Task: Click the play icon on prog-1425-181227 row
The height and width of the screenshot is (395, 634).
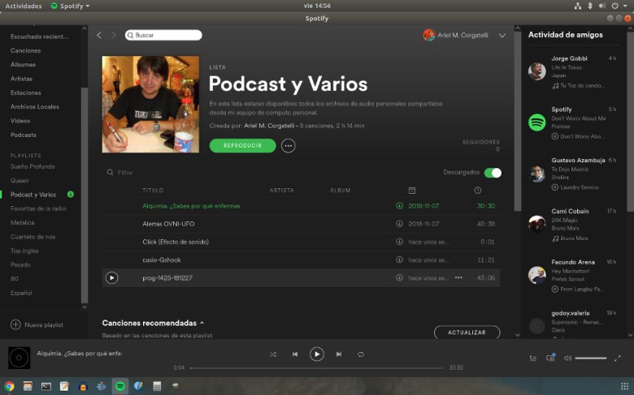Action: (111, 277)
